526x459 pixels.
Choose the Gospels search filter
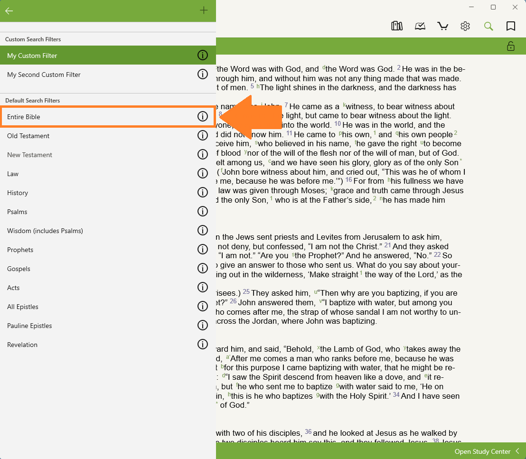[x=19, y=269]
